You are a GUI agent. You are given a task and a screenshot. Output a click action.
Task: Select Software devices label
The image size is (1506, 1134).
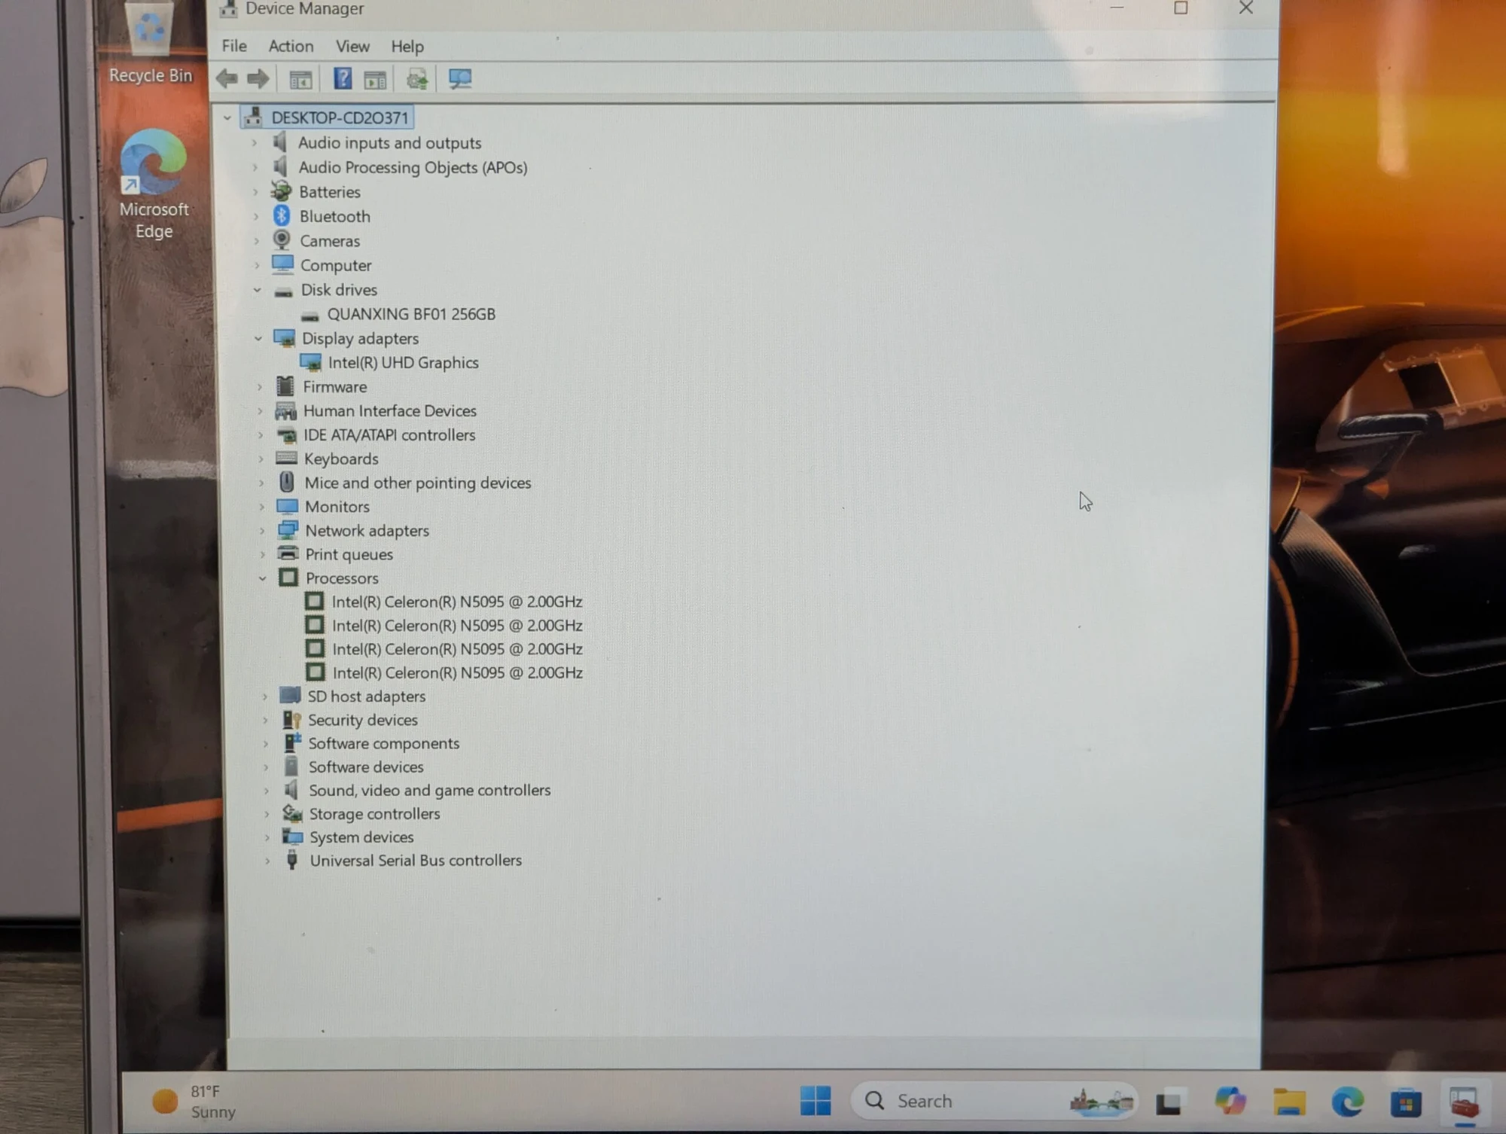tap(366, 767)
